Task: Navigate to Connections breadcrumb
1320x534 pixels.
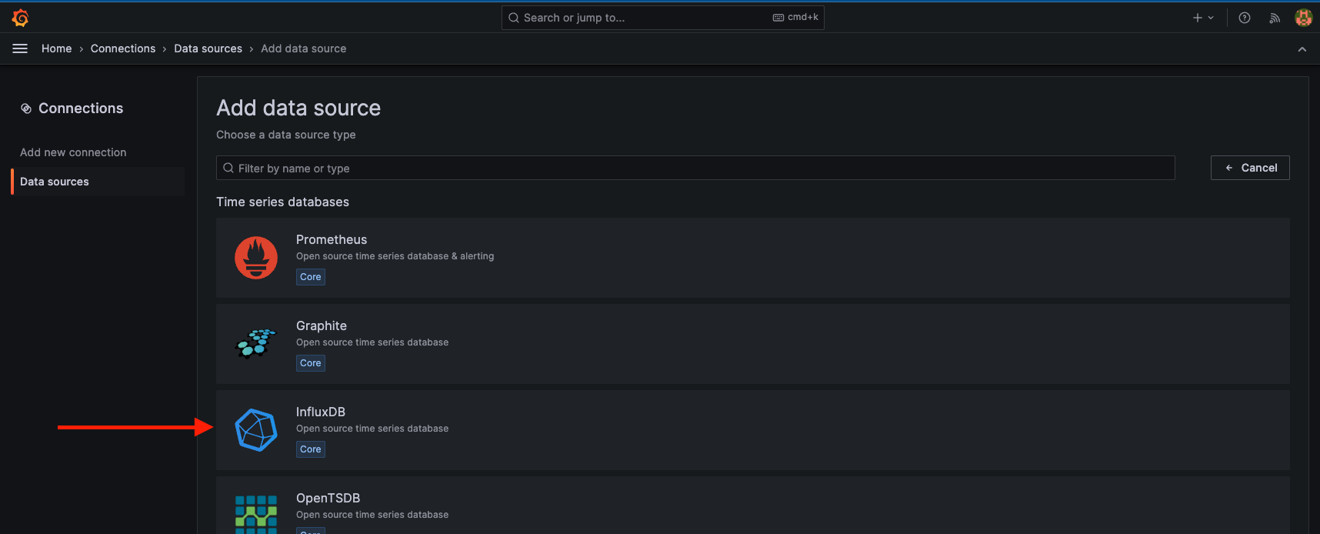Action: click(123, 48)
